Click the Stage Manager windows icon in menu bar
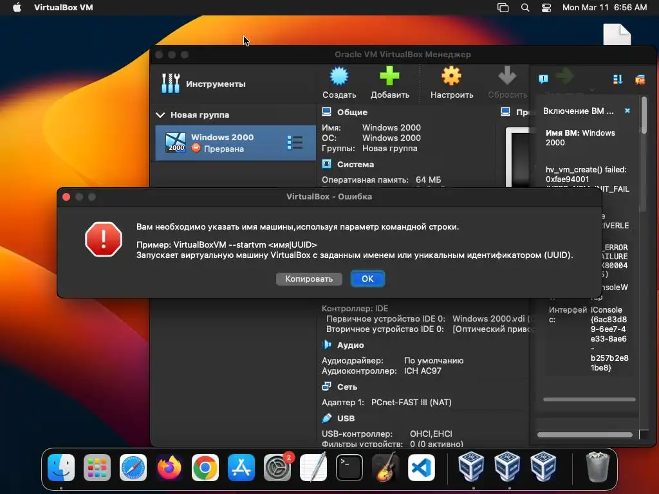Viewport: 659px width, 494px height. 503,8
